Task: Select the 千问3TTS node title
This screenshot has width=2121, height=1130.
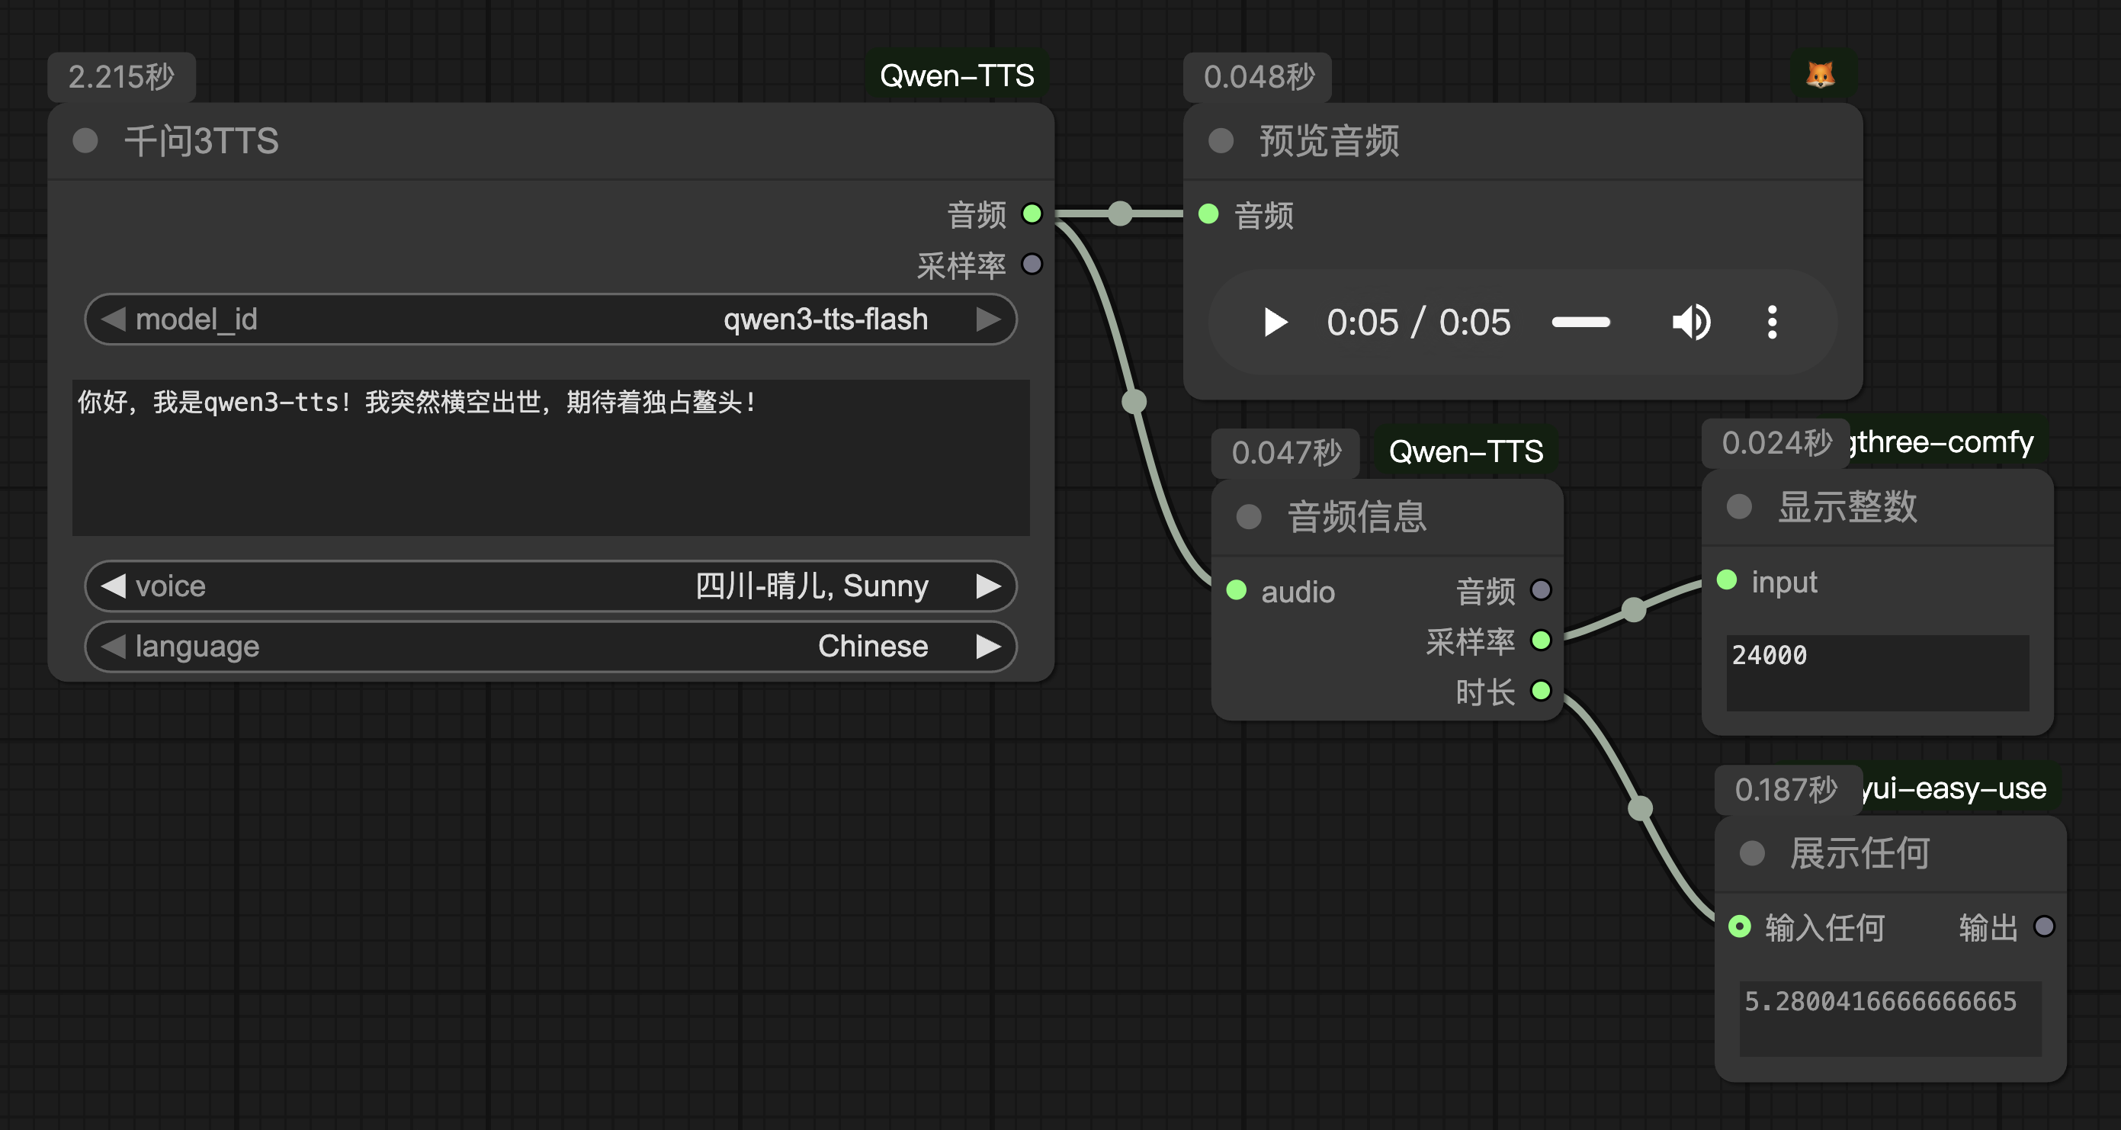Action: (x=202, y=141)
